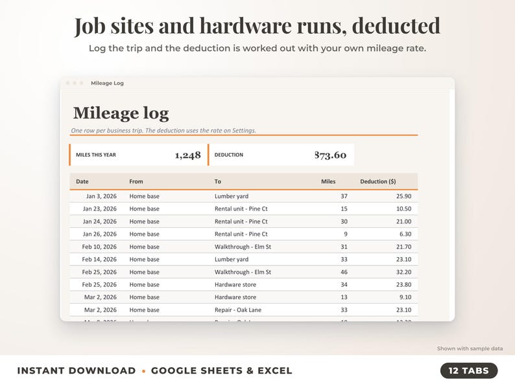This screenshot has width=515, height=386.
Task: Click the "Job sites and hardware runs, deducted" headline
Action: (257, 27)
